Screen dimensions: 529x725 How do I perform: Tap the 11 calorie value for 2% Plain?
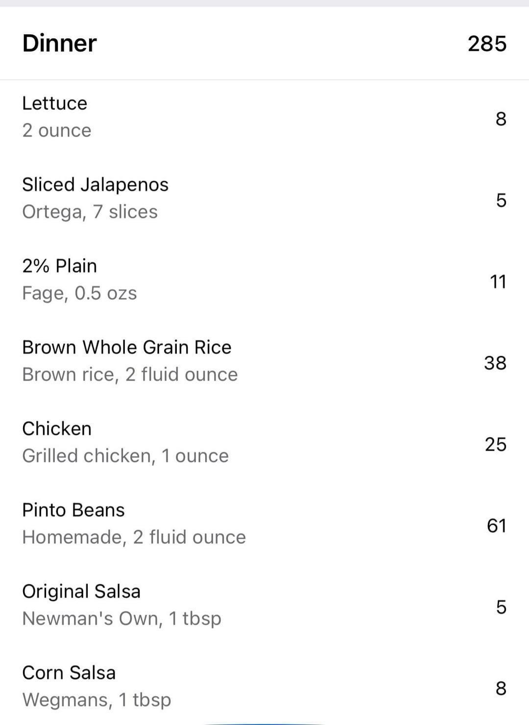pos(498,282)
